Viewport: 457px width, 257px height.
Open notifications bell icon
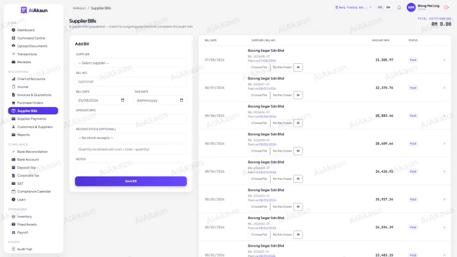(399, 8)
